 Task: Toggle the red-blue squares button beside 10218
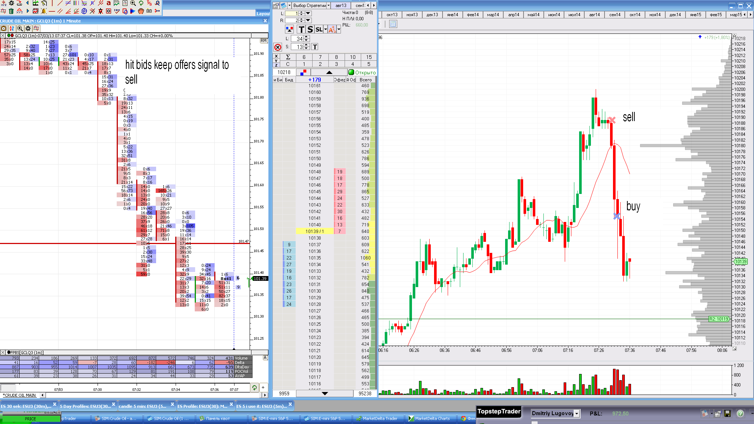(303, 72)
